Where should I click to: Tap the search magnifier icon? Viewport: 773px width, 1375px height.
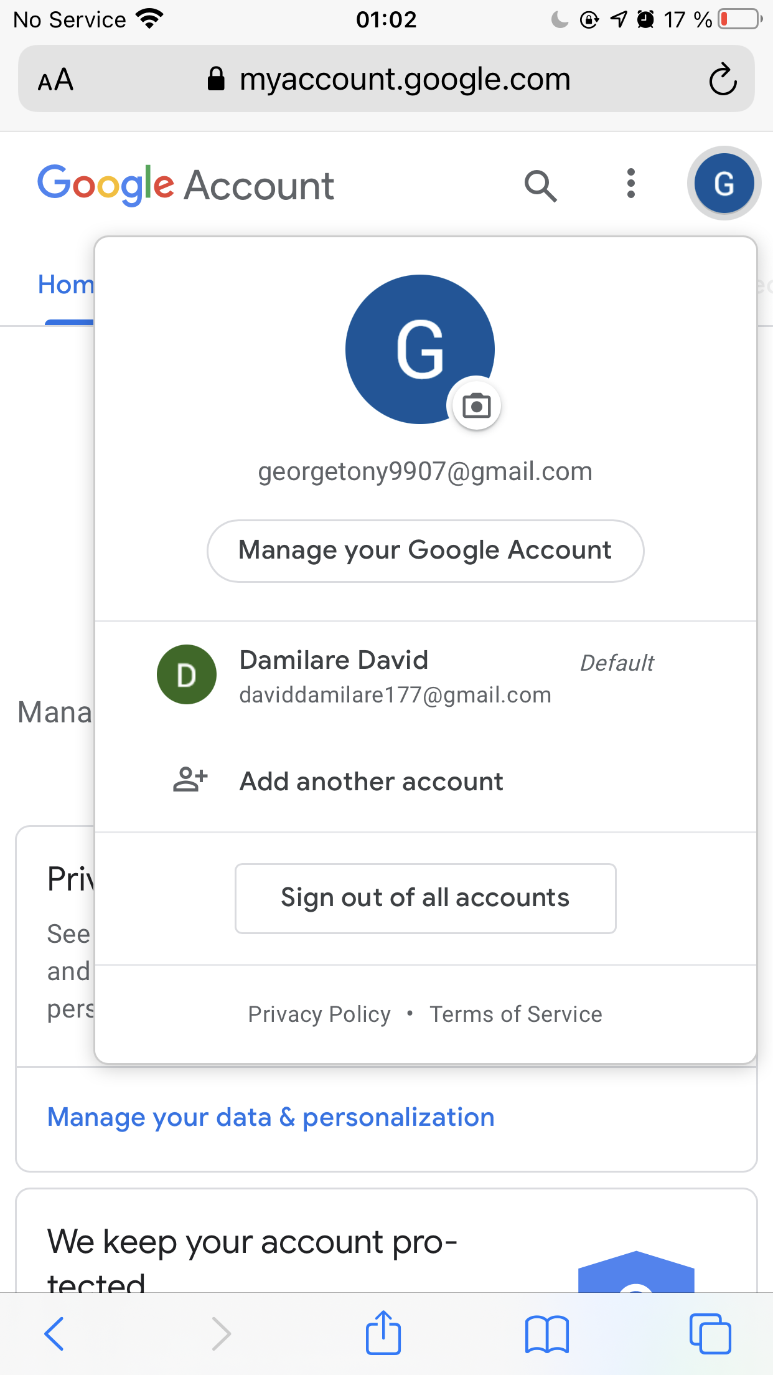click(540, 186)
